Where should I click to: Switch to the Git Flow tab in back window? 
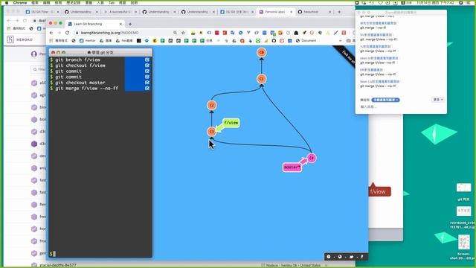tap(42, 12)
